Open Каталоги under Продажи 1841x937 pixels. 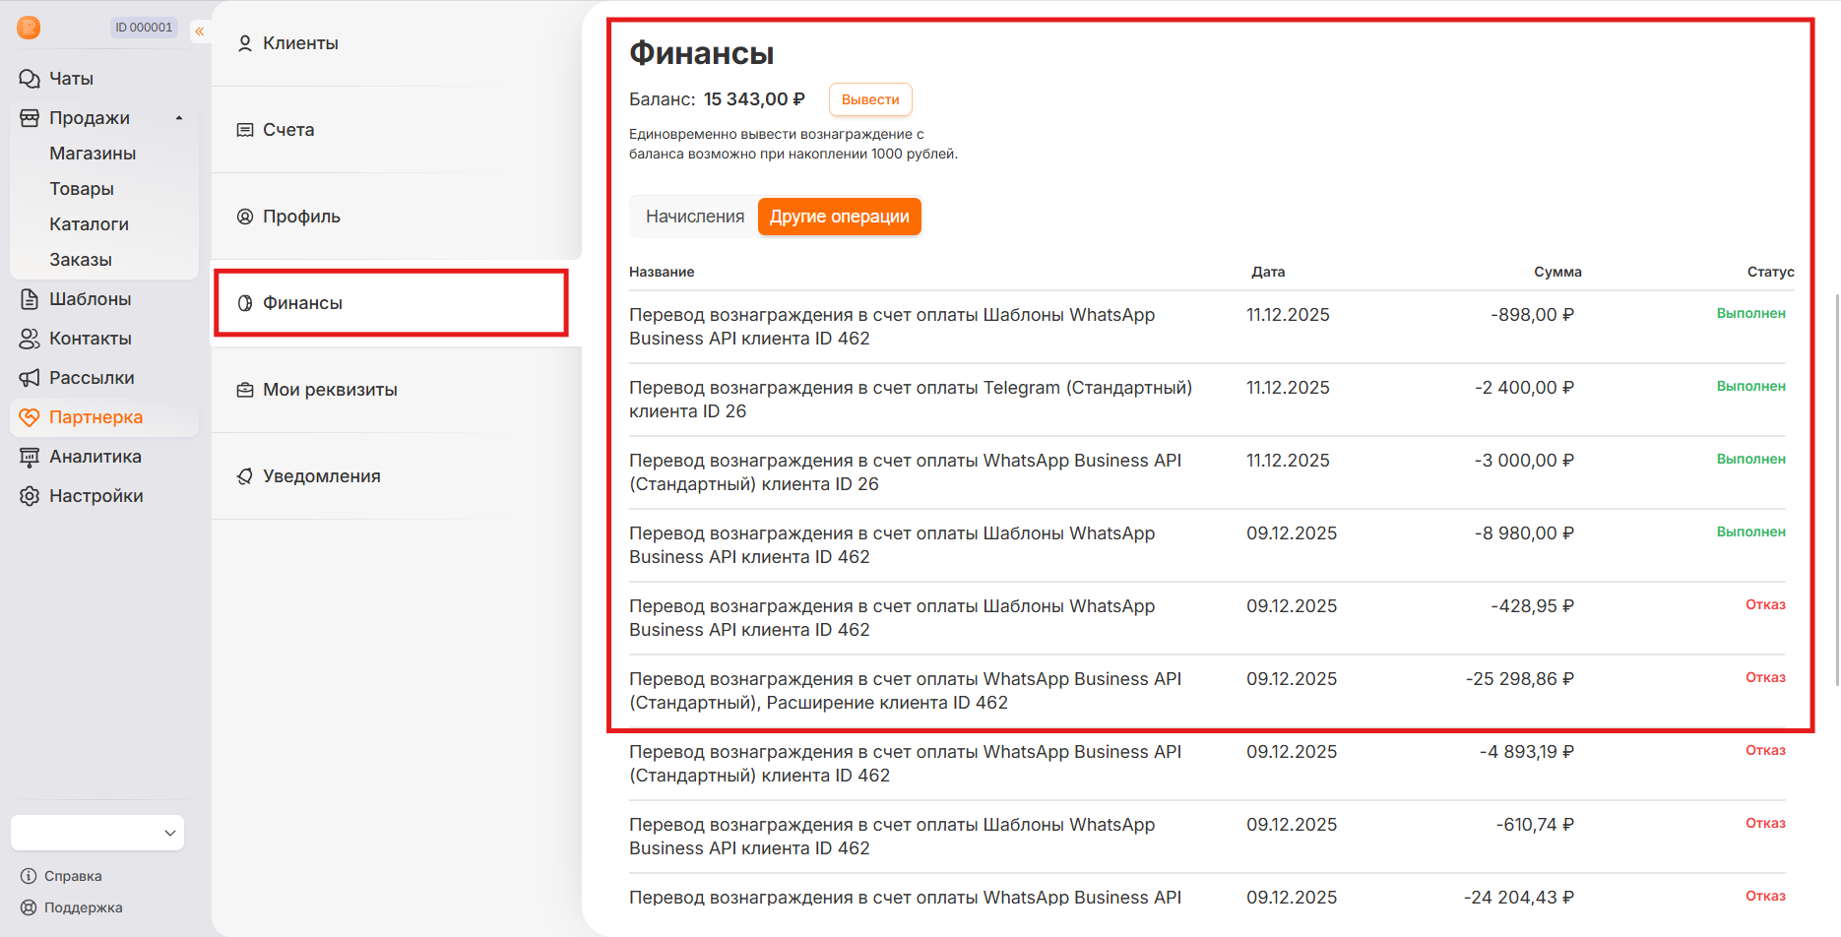pyautogui.click(x=90, y=224)
